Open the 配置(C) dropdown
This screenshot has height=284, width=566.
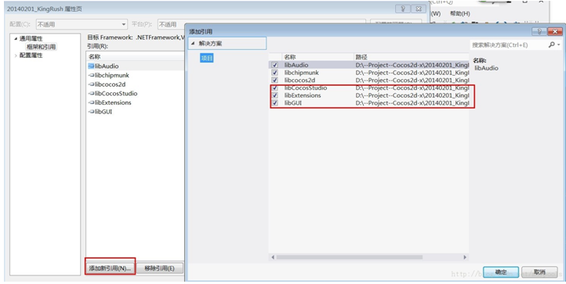click(82, 24)
